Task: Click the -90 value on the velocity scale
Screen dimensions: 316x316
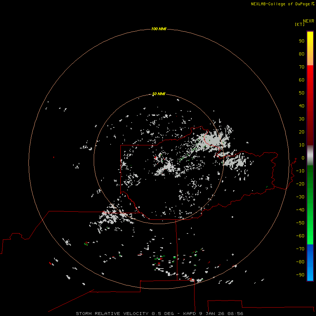Action: coord(300,275)
